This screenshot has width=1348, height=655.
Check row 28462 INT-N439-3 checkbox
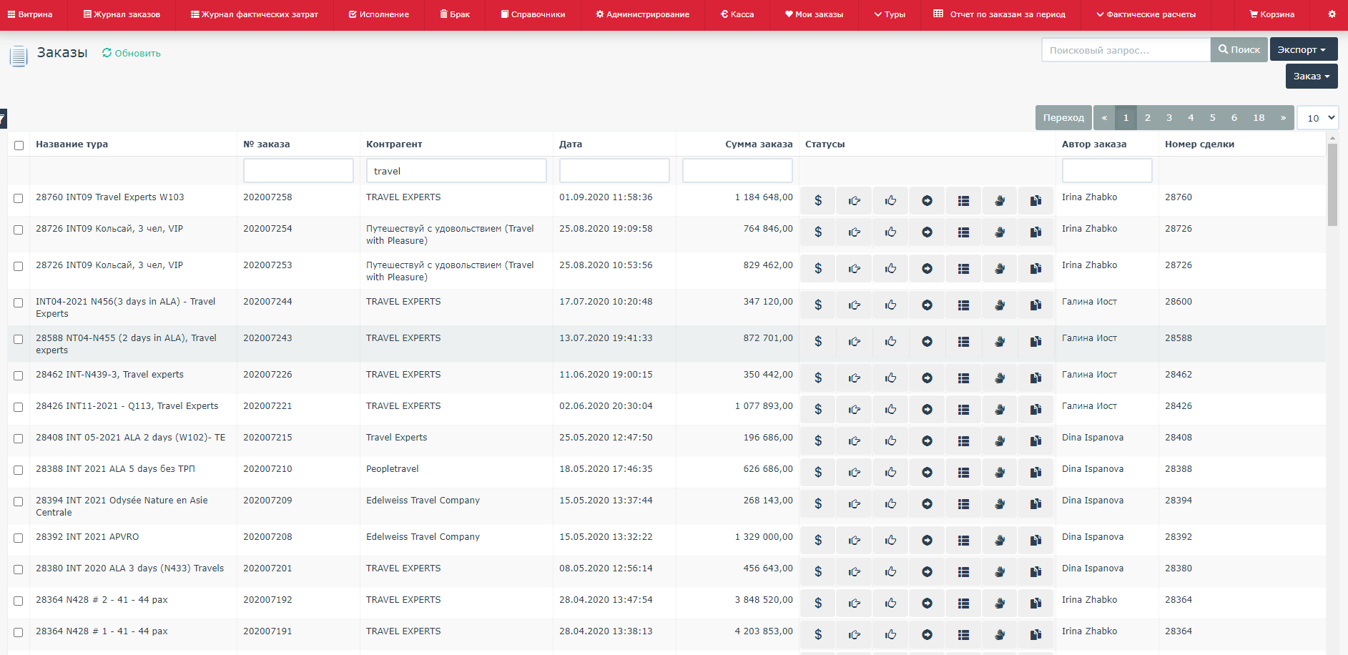coord(19,375)
